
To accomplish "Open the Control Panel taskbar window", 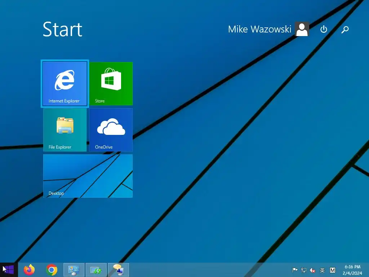I will 74,270.
